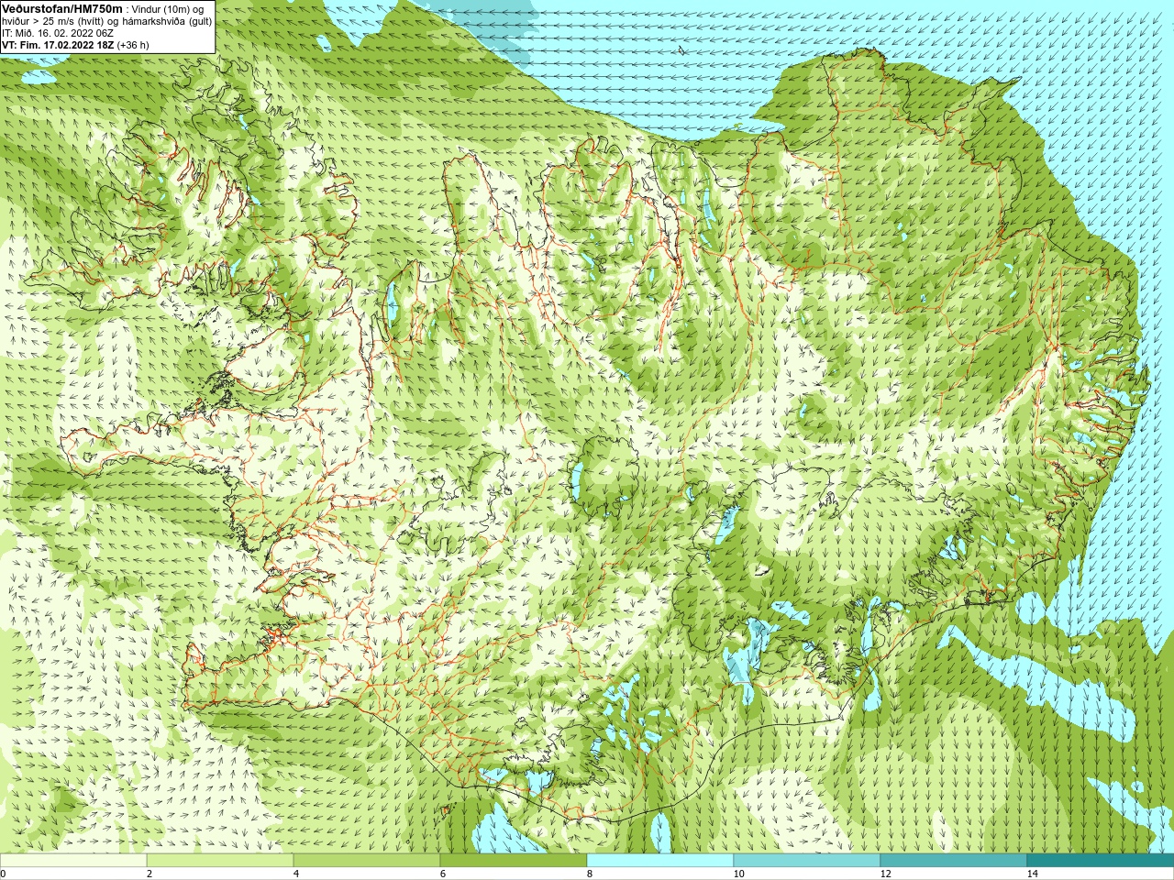Click the Veðurstofan/HM750m title text
Image resolution: width=1174 pixels, height=880 pixels.
click(62, 8)
